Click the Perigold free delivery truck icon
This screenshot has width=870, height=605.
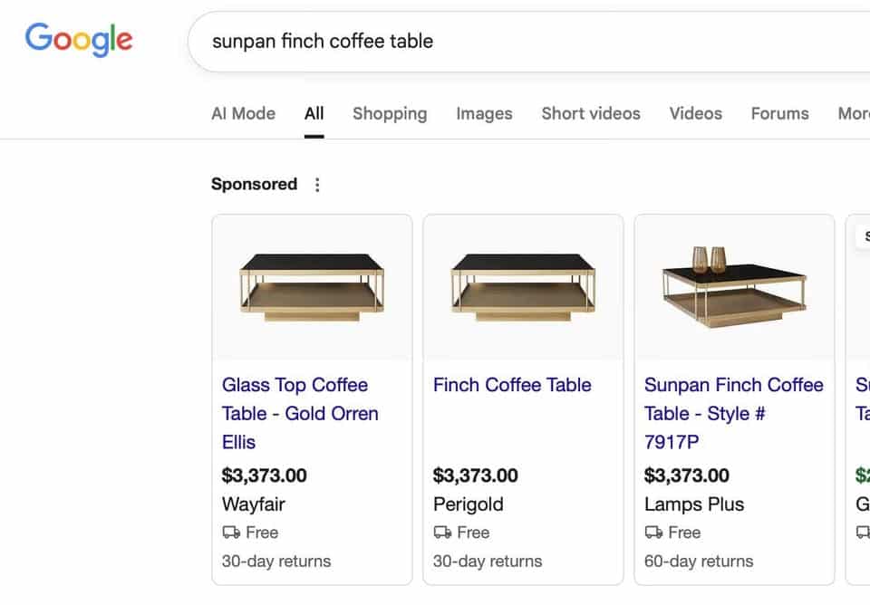[442, 533]
